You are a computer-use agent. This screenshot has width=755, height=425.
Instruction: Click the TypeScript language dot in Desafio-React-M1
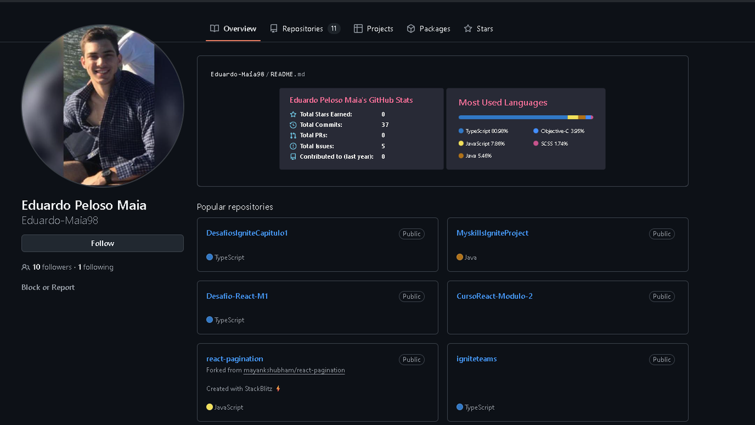click(209, 320)
